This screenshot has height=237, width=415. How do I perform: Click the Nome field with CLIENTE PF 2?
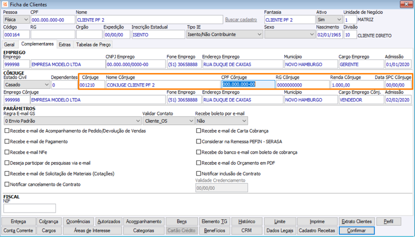149,20
